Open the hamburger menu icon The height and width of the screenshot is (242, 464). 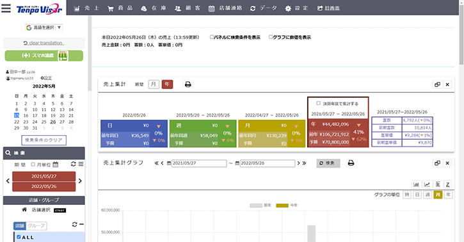click(x=6, y=8)
